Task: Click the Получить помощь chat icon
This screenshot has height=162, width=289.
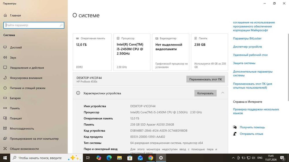Action: tap(235, 127)
